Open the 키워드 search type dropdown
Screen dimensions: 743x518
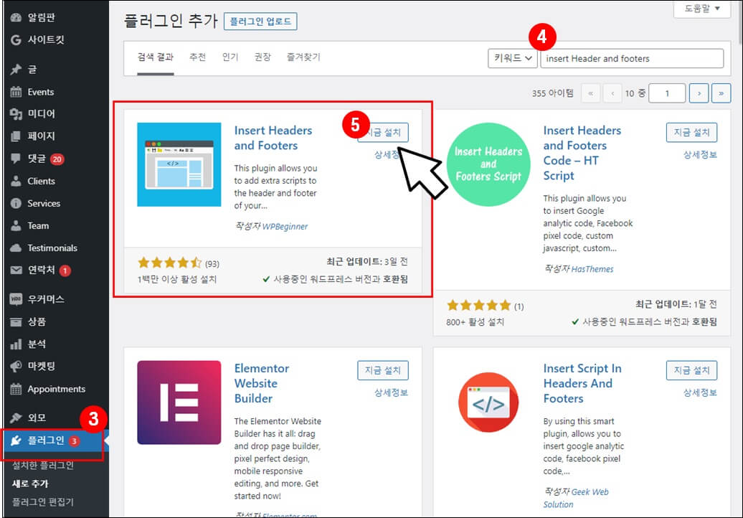click(x=512, y=58)
